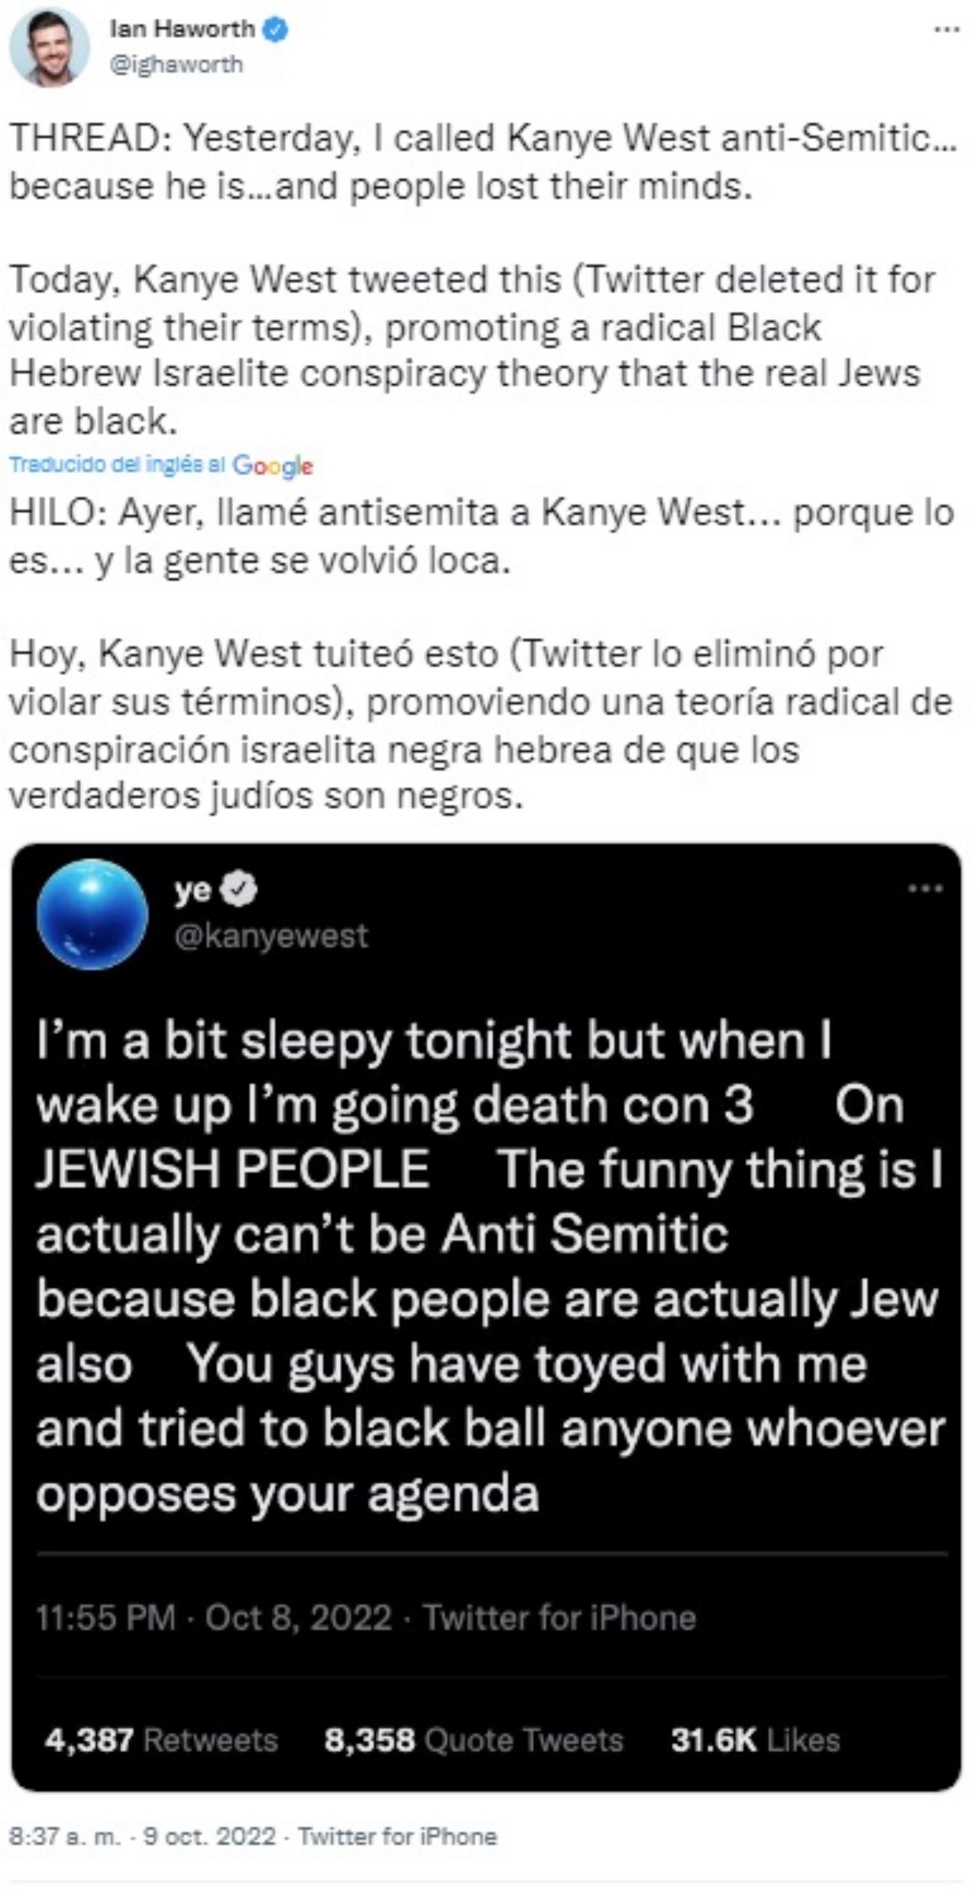Click "Traducido del inglés al" translation label

click(x=118, y=464)
